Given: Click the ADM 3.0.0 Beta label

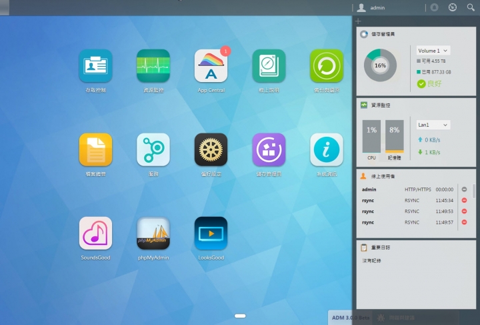Looking at the screenshot, I should [351, 318].
